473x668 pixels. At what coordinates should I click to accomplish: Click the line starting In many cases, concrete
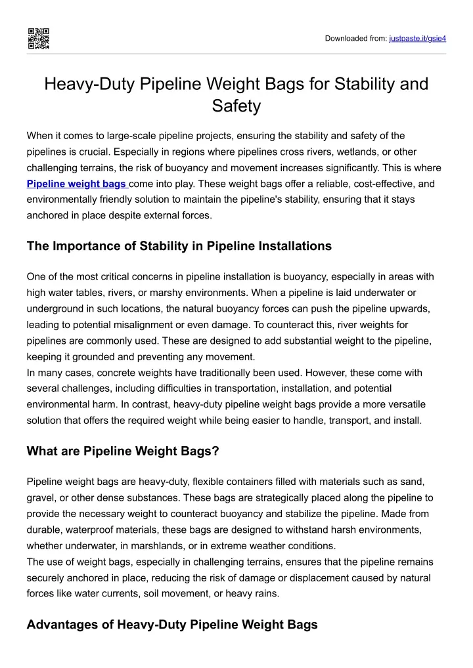224,373
